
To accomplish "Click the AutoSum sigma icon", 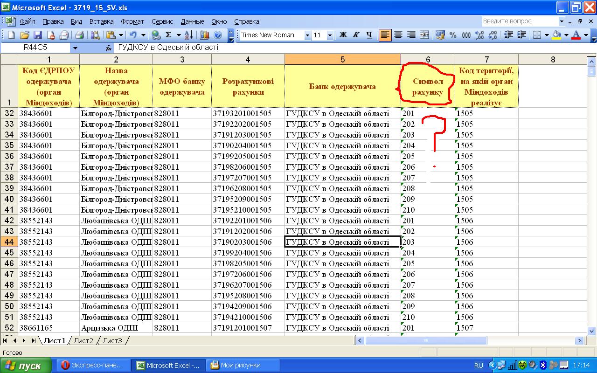I will (x=168, y=35).
